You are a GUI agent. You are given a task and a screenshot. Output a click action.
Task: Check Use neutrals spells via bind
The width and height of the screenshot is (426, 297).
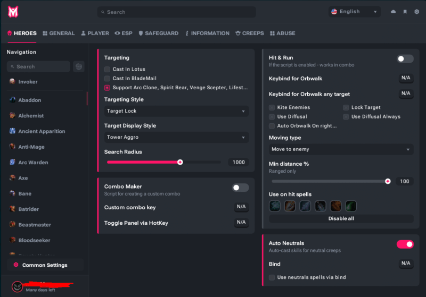pos(272,277)
